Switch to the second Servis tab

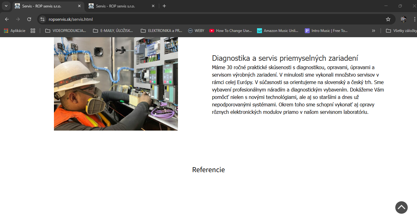coord(115,6)
